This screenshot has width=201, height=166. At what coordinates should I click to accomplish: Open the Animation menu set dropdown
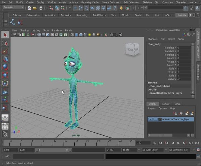[x=13, y=8]
